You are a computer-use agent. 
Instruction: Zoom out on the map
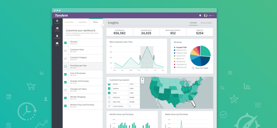tap(142, 82)
